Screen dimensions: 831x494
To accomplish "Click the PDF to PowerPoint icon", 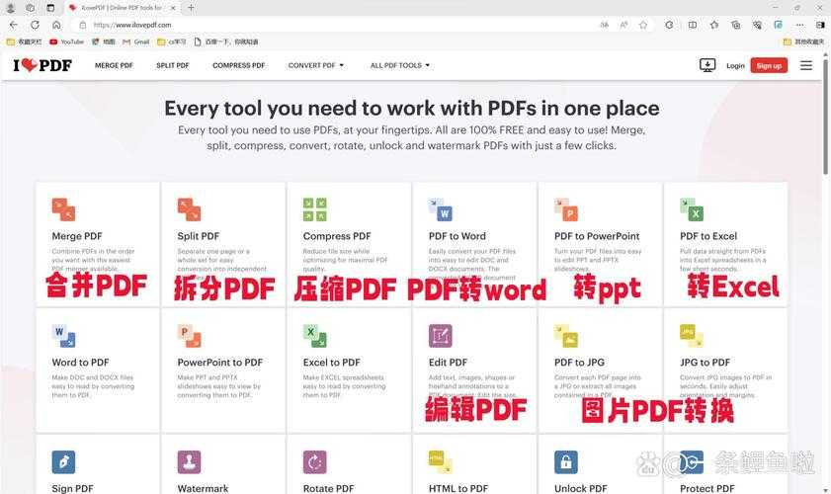I will point(565,209).
